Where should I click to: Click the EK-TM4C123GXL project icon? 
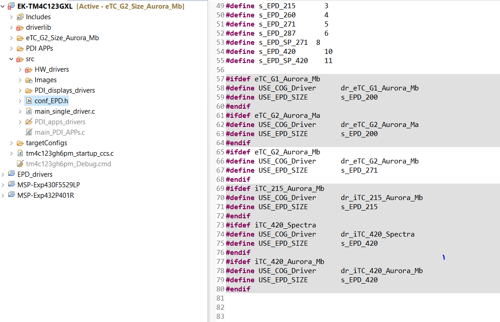pos(12,6)
